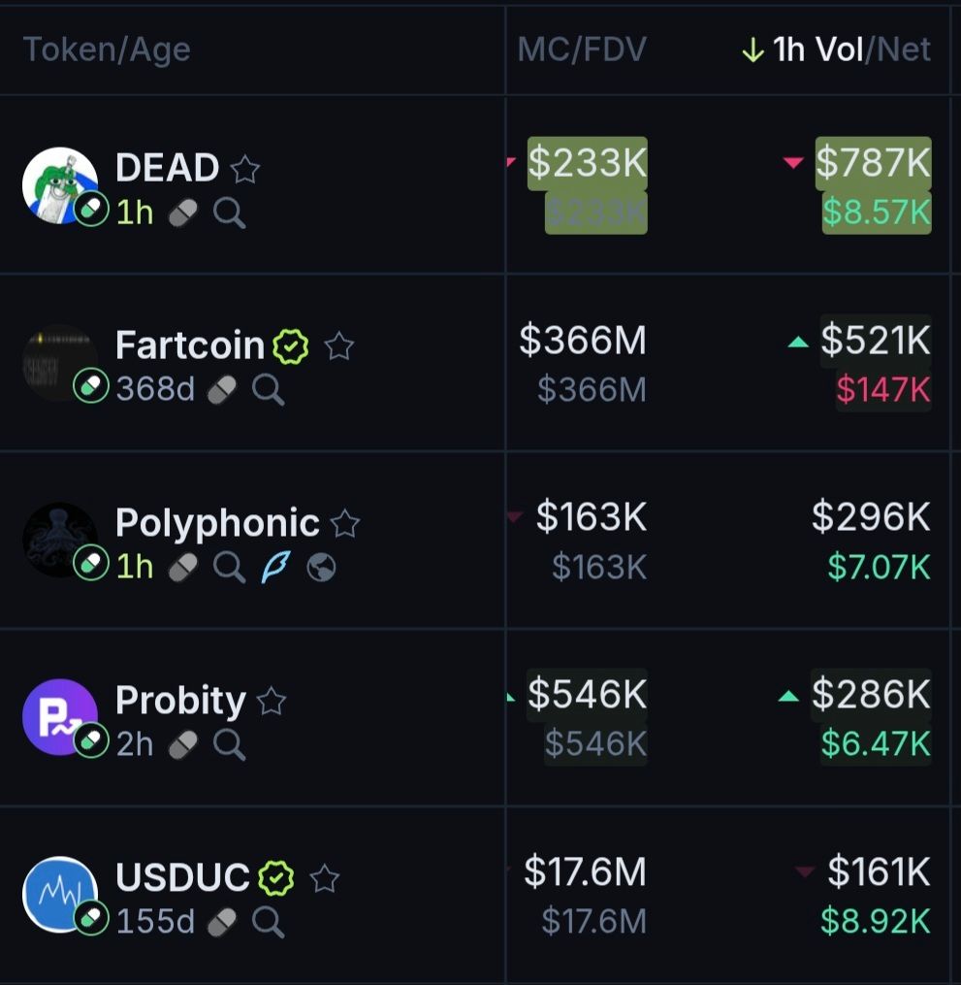Click the Net sort label in header

(904, 49)
